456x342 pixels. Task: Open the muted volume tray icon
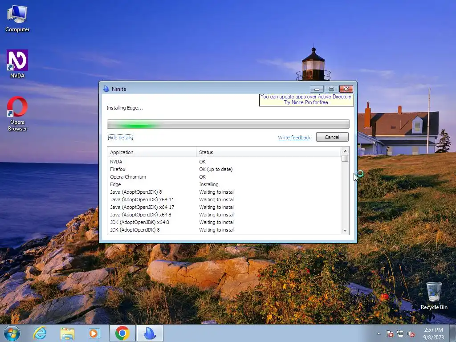click(411, 334)
